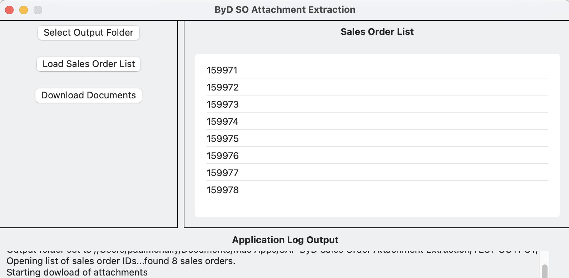Minimize the application window

(x=23, y=10)
